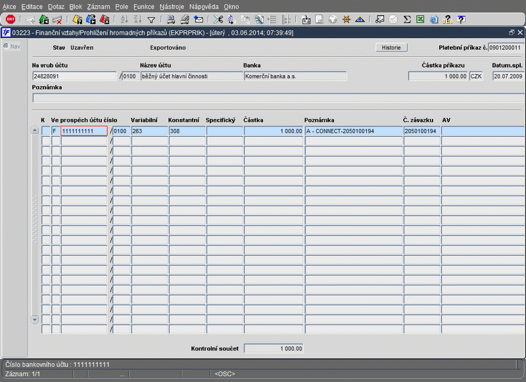Open the Dotaz menu
This screenshot has height=382, width=526.
(56, 7)
